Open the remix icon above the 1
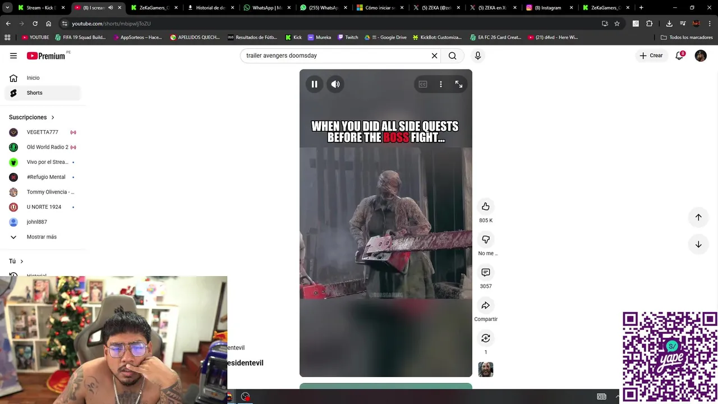The height and width of the screenshot is (404, 718). point(486,338)
